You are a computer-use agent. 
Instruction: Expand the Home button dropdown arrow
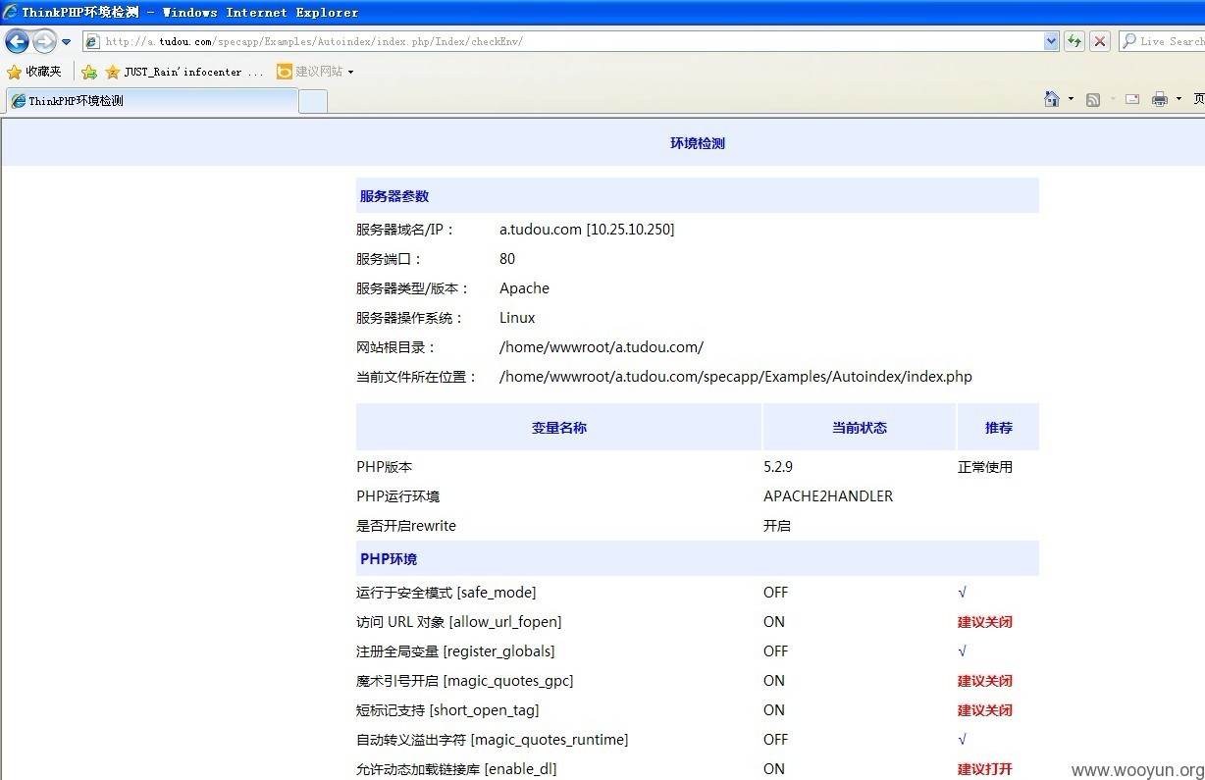1071,99
